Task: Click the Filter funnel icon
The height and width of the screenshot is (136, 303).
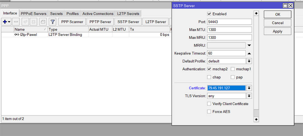Action: (x=52, y=22)
